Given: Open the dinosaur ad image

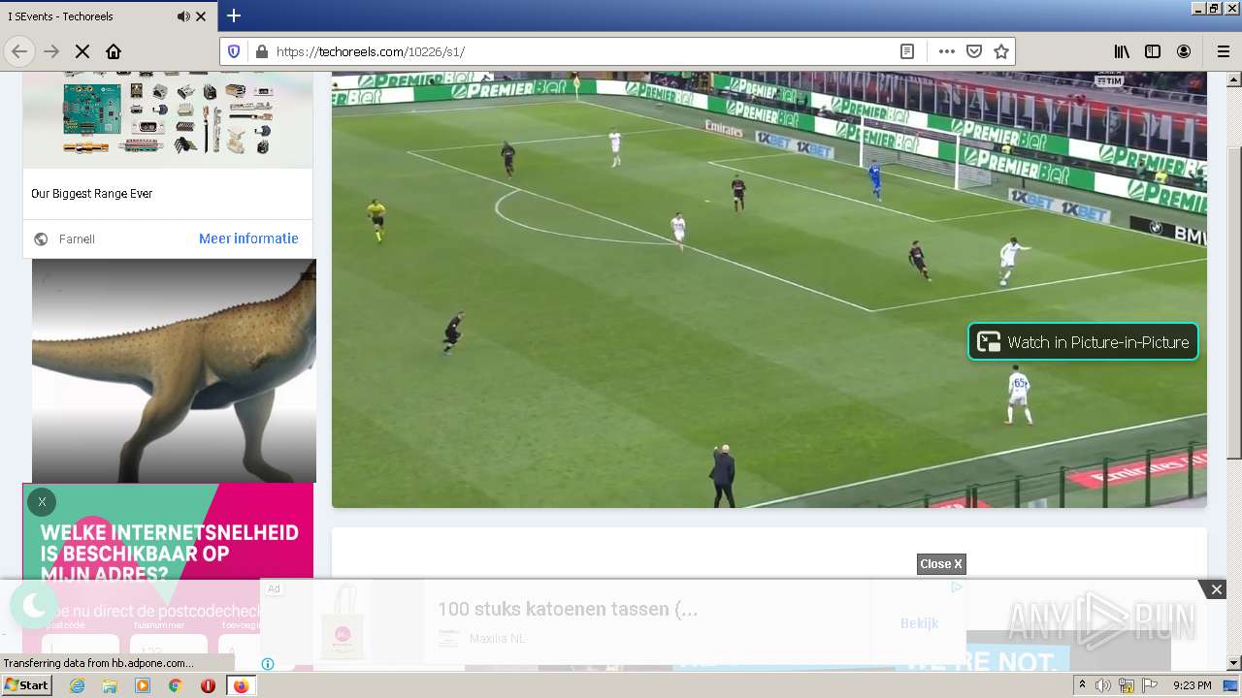Looking at the screenshot, I should (174, 370).
